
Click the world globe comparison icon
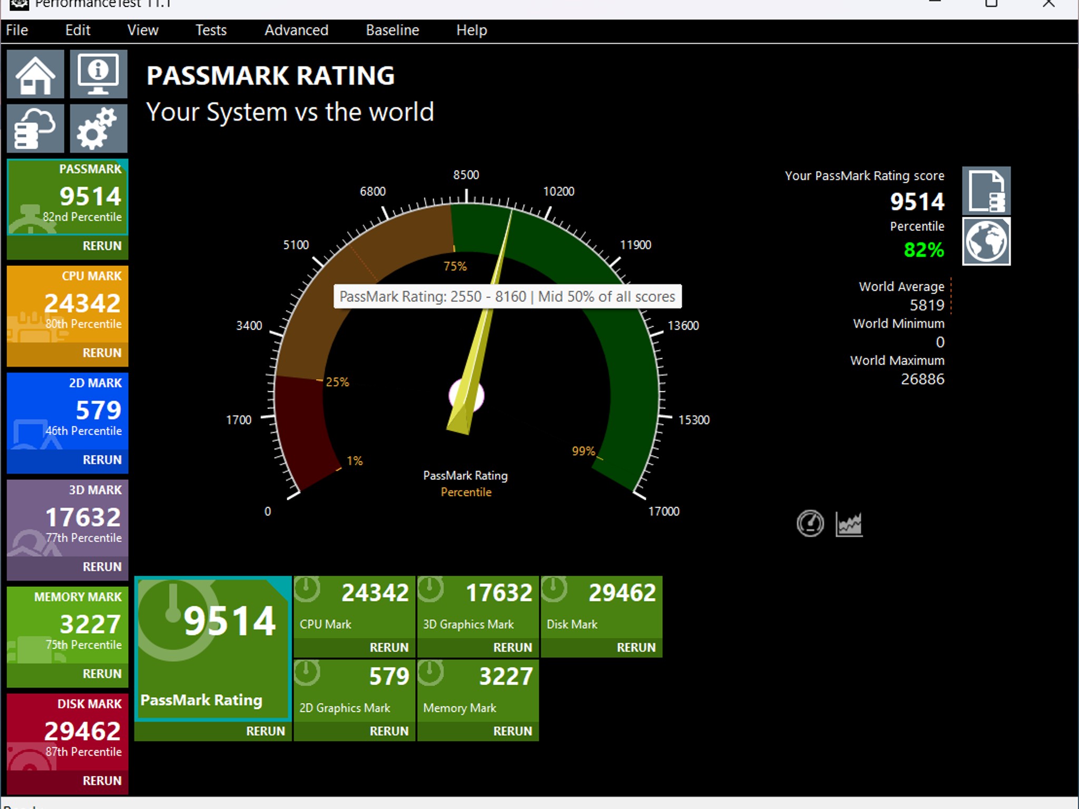[x=986, y=241]
